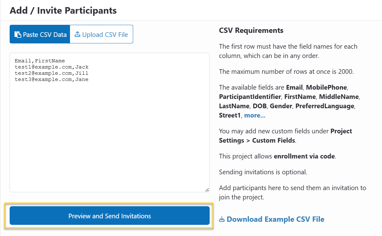Image resolution: width=382 pixels, height=236 pixels.
Task: Place cursor on the Email,FirstName header row
Action: click(40, 61)
